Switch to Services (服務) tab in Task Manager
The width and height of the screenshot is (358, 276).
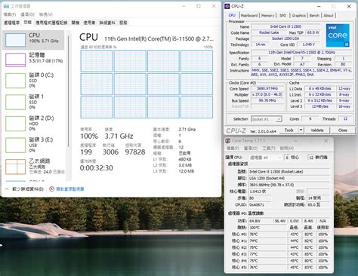(123, 23)
